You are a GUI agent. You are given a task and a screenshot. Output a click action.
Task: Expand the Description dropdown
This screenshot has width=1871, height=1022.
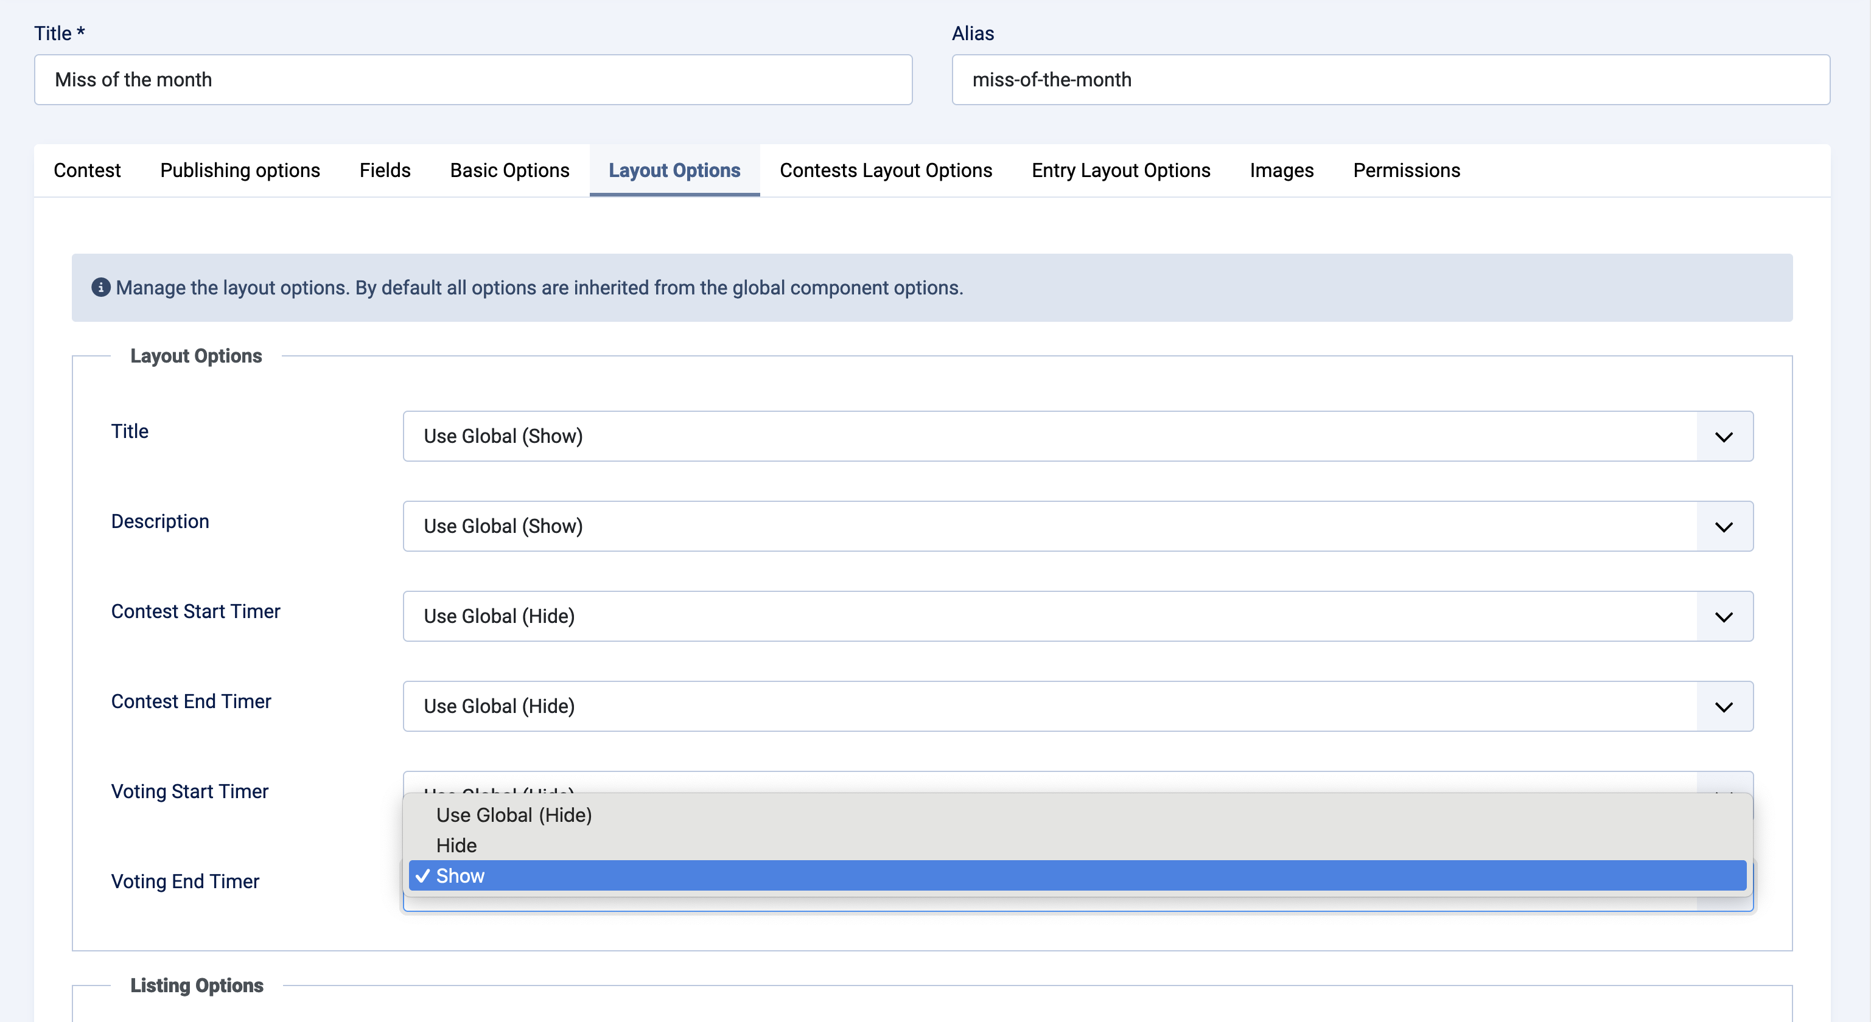[x=1079, y=526]
